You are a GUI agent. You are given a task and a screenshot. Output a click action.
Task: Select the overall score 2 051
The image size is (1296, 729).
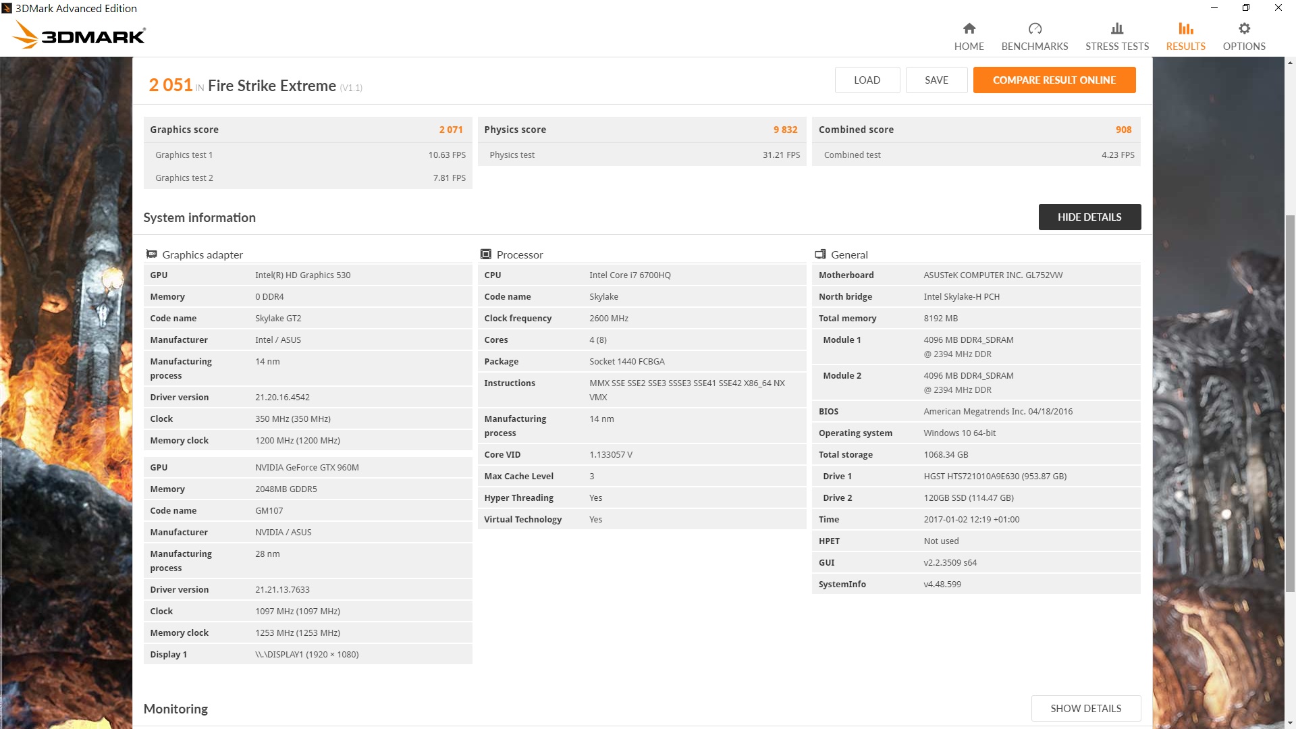[171, 85]
